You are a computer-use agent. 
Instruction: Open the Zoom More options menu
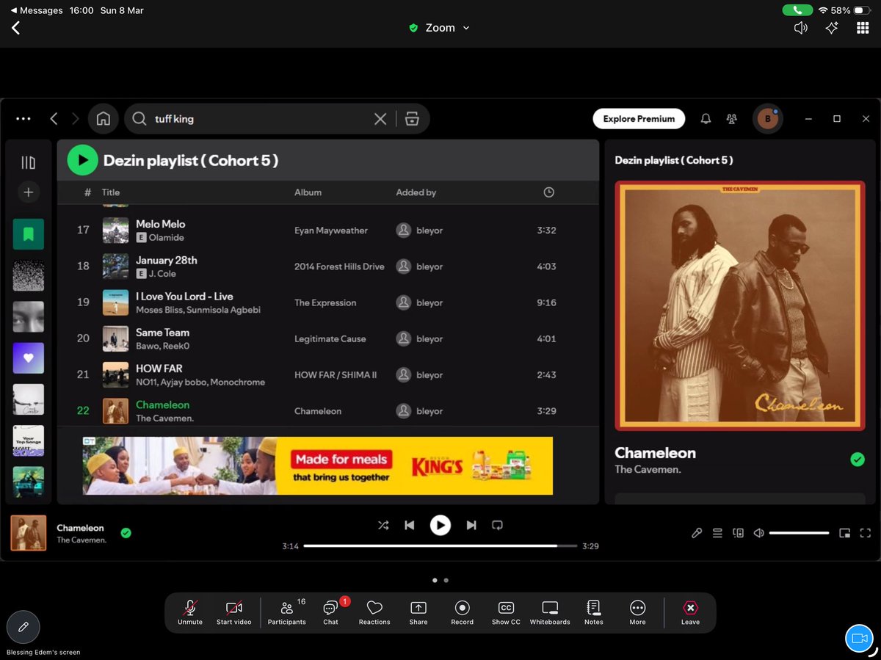pos(637,612)
